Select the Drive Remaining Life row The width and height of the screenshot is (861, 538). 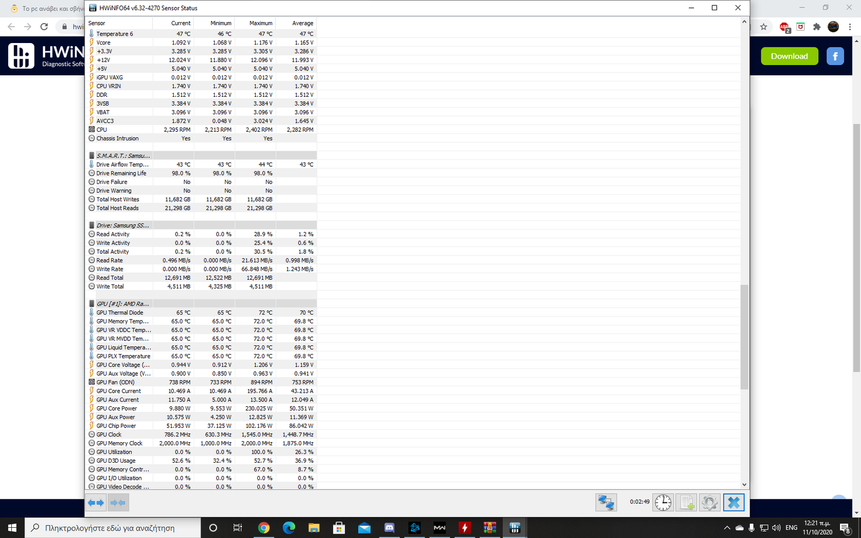[x=201, y=173]
